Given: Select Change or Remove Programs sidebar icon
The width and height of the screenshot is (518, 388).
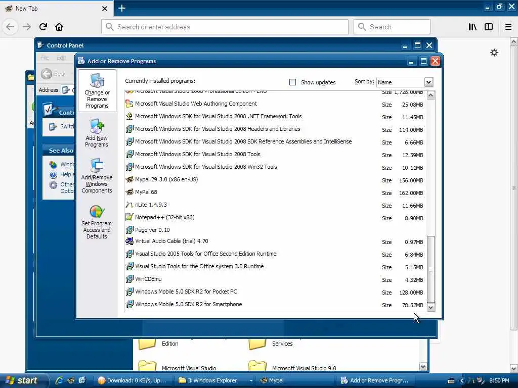Looking at the screenshot, I should tap(97, 90).
